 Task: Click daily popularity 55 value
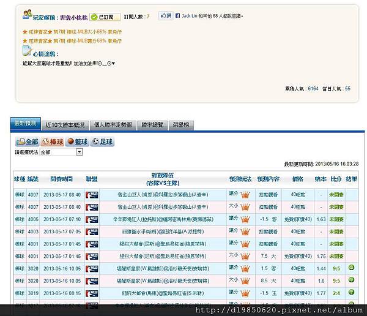point(347,89)
